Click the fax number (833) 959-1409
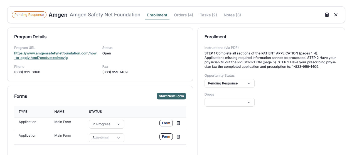352x155 pixels. point(115,72)
